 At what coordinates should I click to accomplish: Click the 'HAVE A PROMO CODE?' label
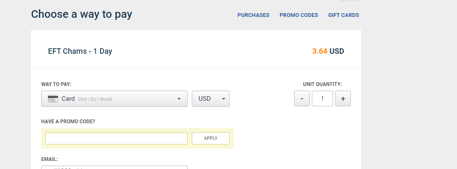click(68, 122)
